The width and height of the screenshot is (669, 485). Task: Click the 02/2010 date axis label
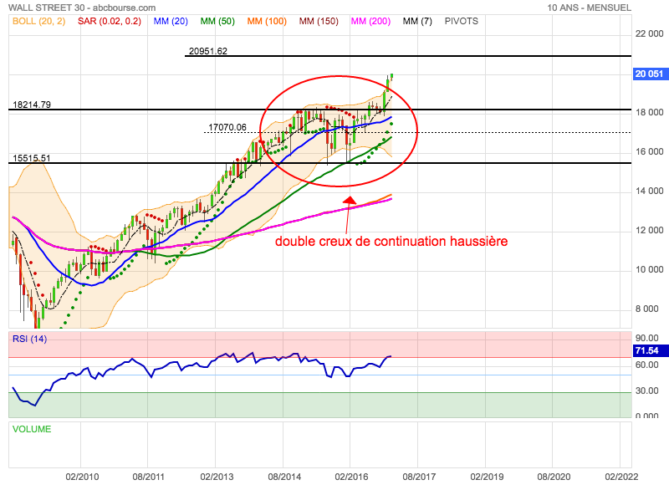(x=82, y=477)
